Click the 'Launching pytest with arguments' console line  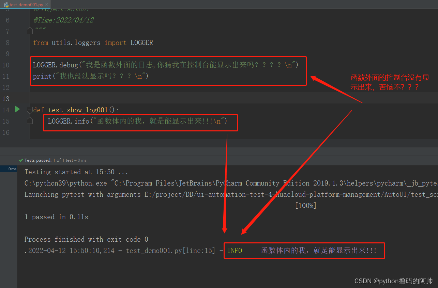click(x=231, y=194)
